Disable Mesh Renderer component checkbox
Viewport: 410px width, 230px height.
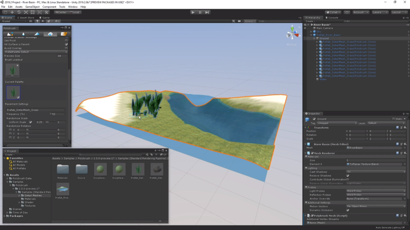pyautogui.click(x=312, y=153)
